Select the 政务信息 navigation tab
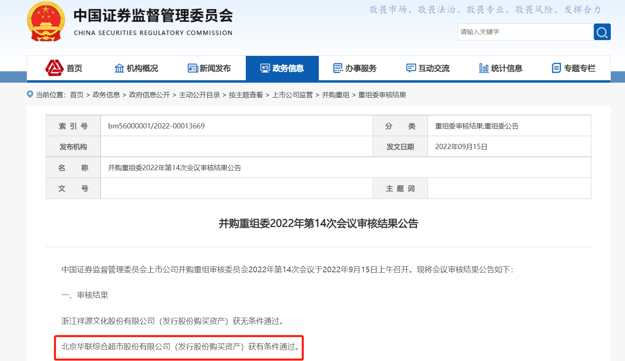The width and height of the screenshot is (625, 361). [282, 68]
